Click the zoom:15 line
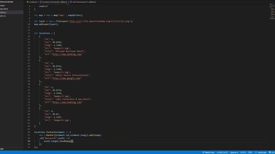 (43, 6)
